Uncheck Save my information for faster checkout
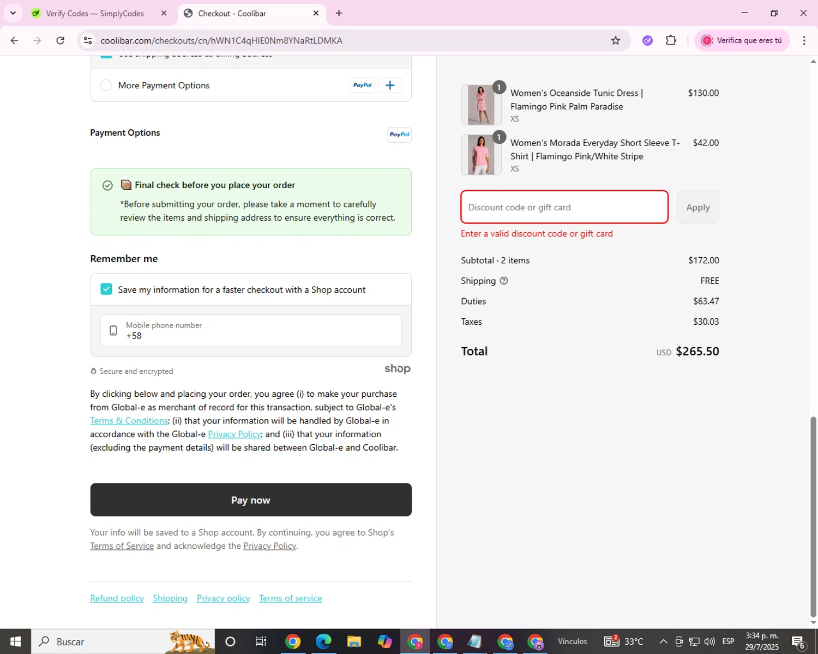Viewport: 818px width, 654px height. [106, 289]
